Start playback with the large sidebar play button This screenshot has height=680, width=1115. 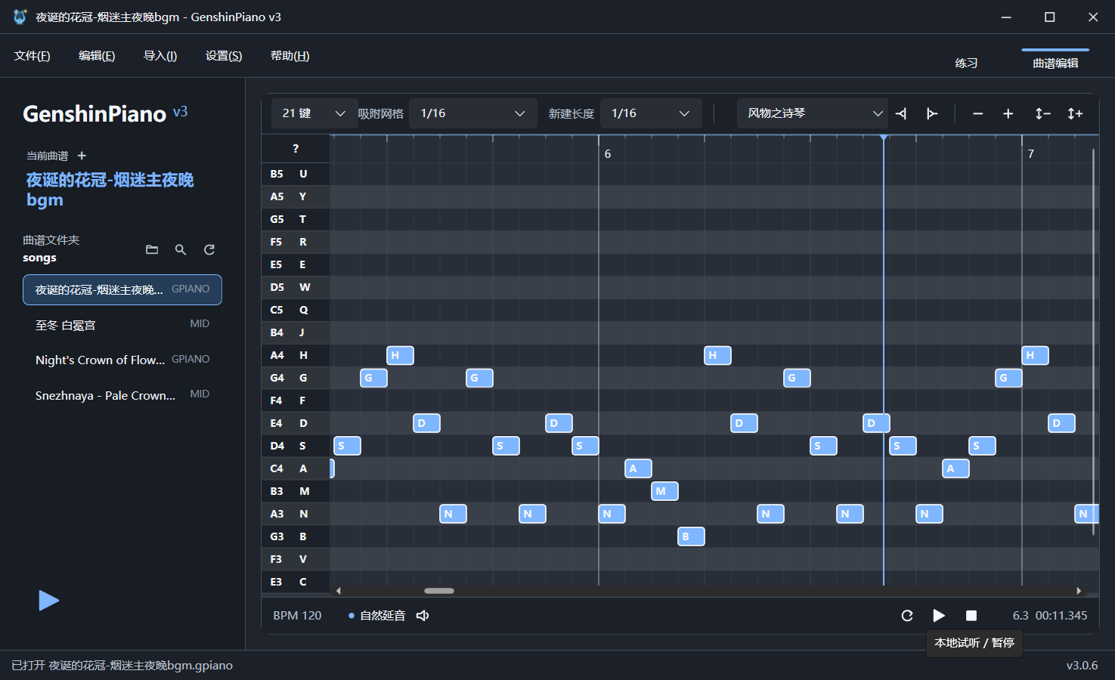(x=48, y=601)
